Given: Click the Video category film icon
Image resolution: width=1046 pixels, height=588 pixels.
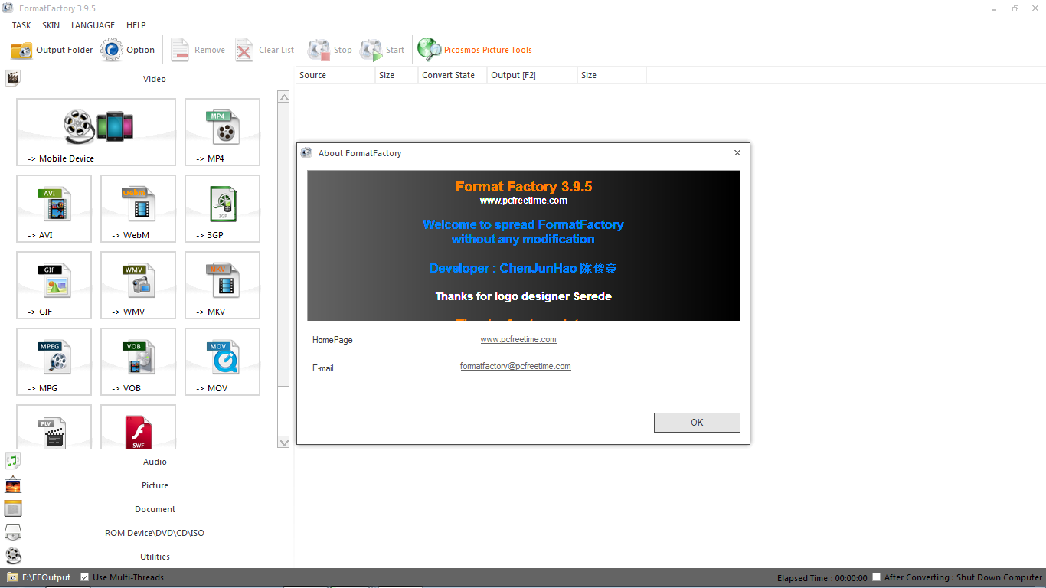Looking at the screenshot, I should tap(13, 78).
